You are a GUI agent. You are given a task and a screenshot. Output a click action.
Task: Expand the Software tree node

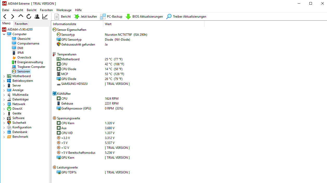4,118
